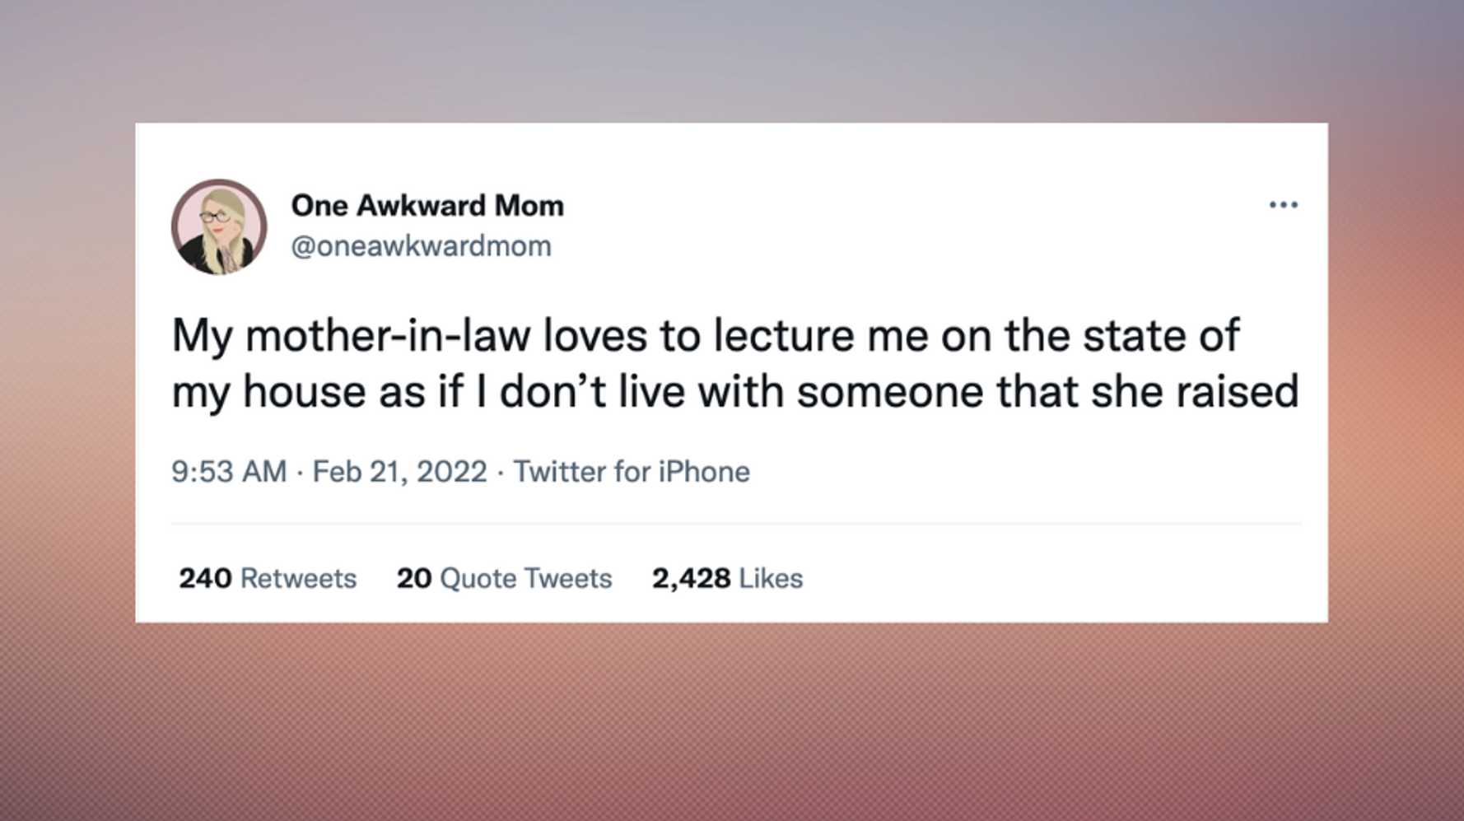View the Retweets label list
Screen dimensions: 1464x821
298,578
